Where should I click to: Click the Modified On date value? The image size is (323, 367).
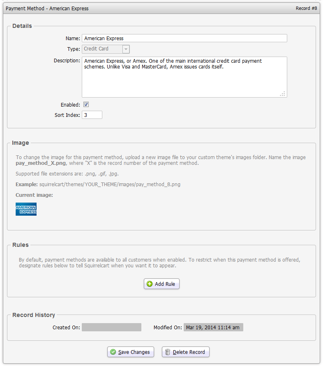213,327
